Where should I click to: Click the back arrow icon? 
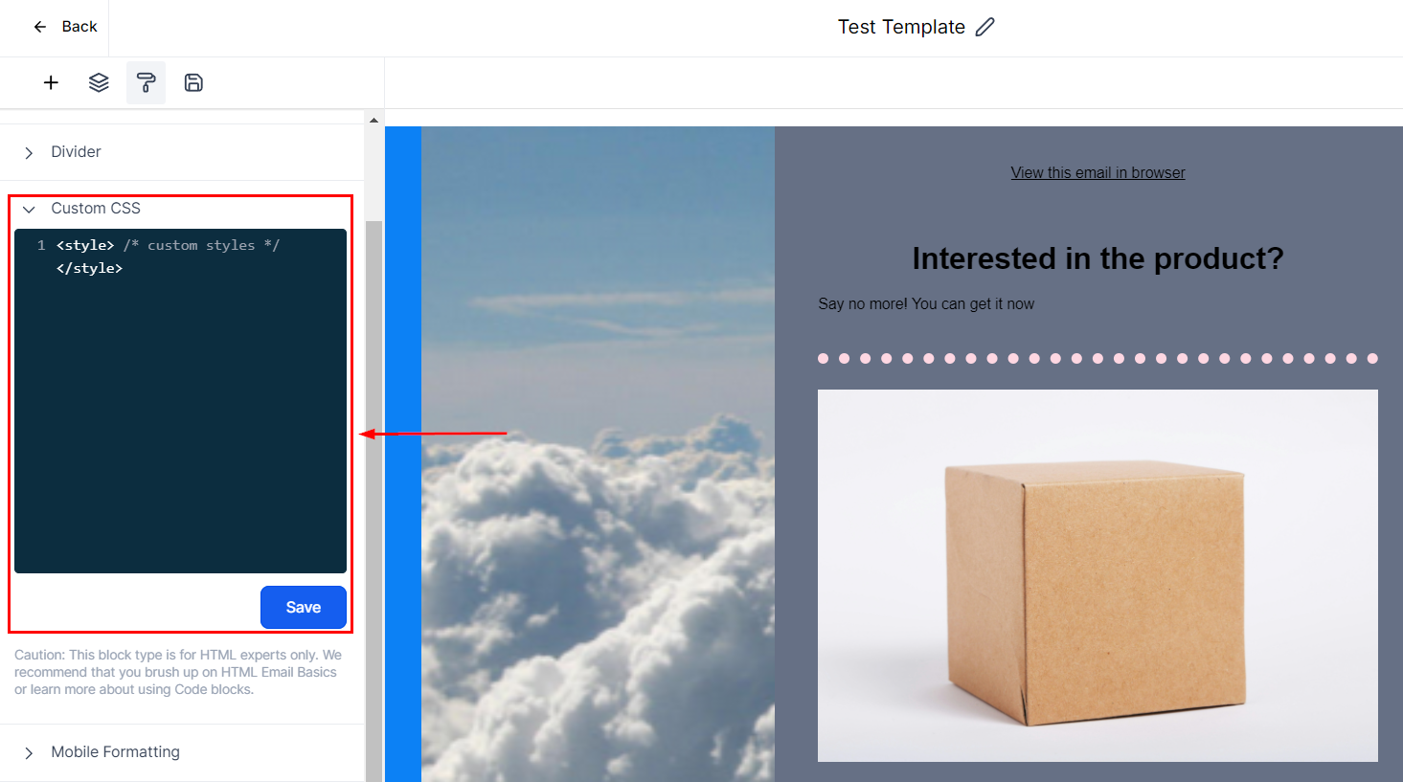coord(40,27)
